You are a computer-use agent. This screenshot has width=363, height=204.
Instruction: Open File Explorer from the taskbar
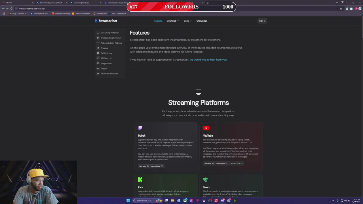[x=172, y=201]
